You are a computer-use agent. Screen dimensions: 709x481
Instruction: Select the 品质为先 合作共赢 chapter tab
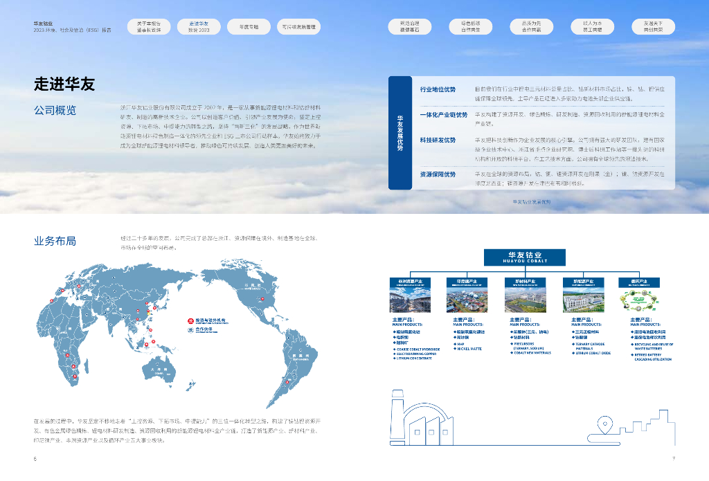click(x=531, y=27)
